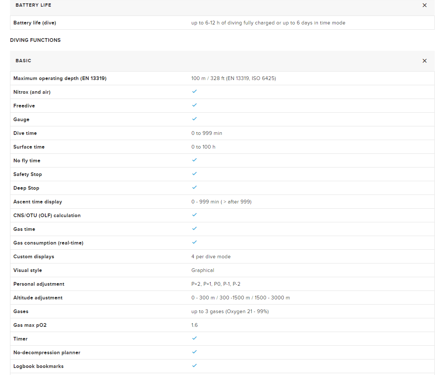Collapse the Basic section with X icon
The width and height of the screenshot is (441, 375).
pos(424,61)
